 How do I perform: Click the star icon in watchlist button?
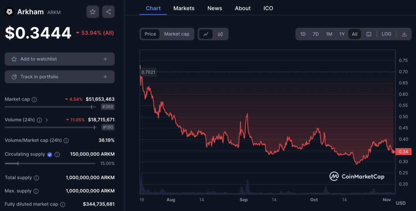(x=14, y=59)
